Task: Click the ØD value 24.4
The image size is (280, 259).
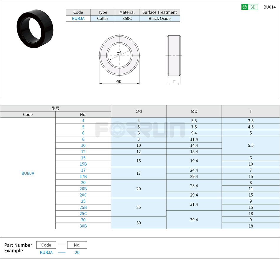Action: (x=194, y=170)
